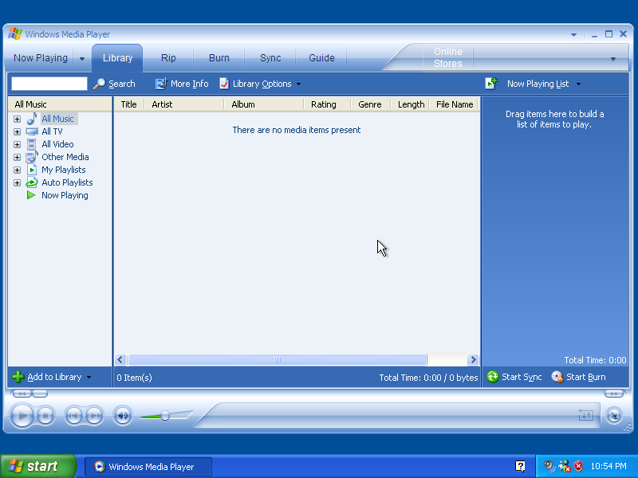The image size is (638, 478).
Task: Click the Now Playing List icon
Action: [x=491, y=84]
